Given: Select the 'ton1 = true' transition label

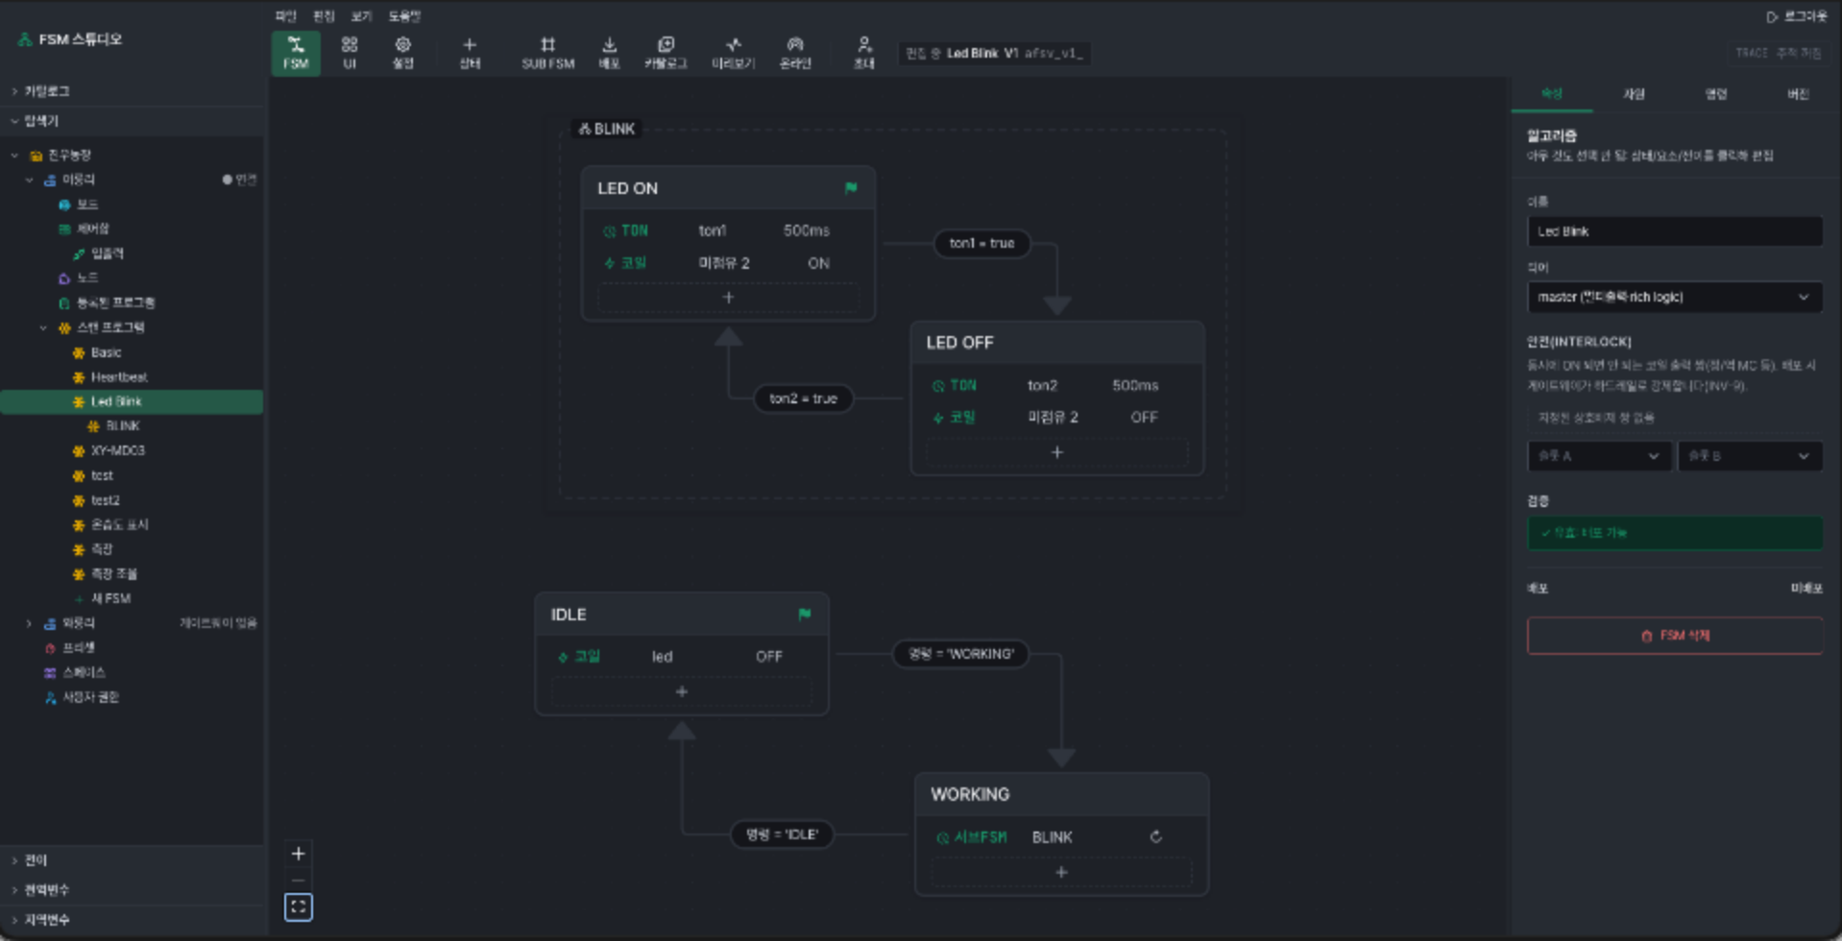Looking at the screenshot, I should 982,243.
